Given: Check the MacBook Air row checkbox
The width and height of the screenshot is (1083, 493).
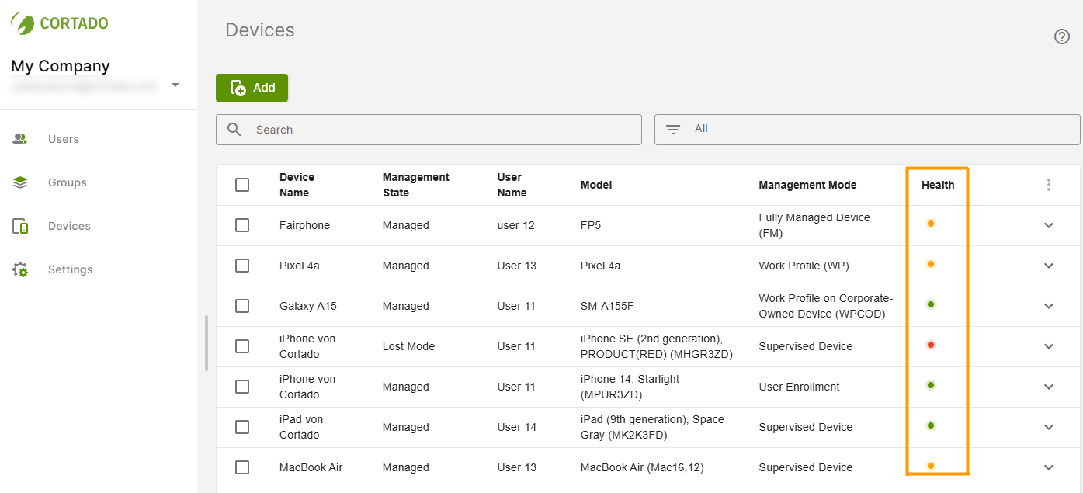Looking at the screenshot, I should click(x=242, y=467).
